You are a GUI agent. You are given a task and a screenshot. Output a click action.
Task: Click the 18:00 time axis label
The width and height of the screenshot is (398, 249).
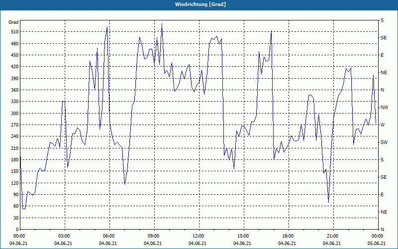288,236
